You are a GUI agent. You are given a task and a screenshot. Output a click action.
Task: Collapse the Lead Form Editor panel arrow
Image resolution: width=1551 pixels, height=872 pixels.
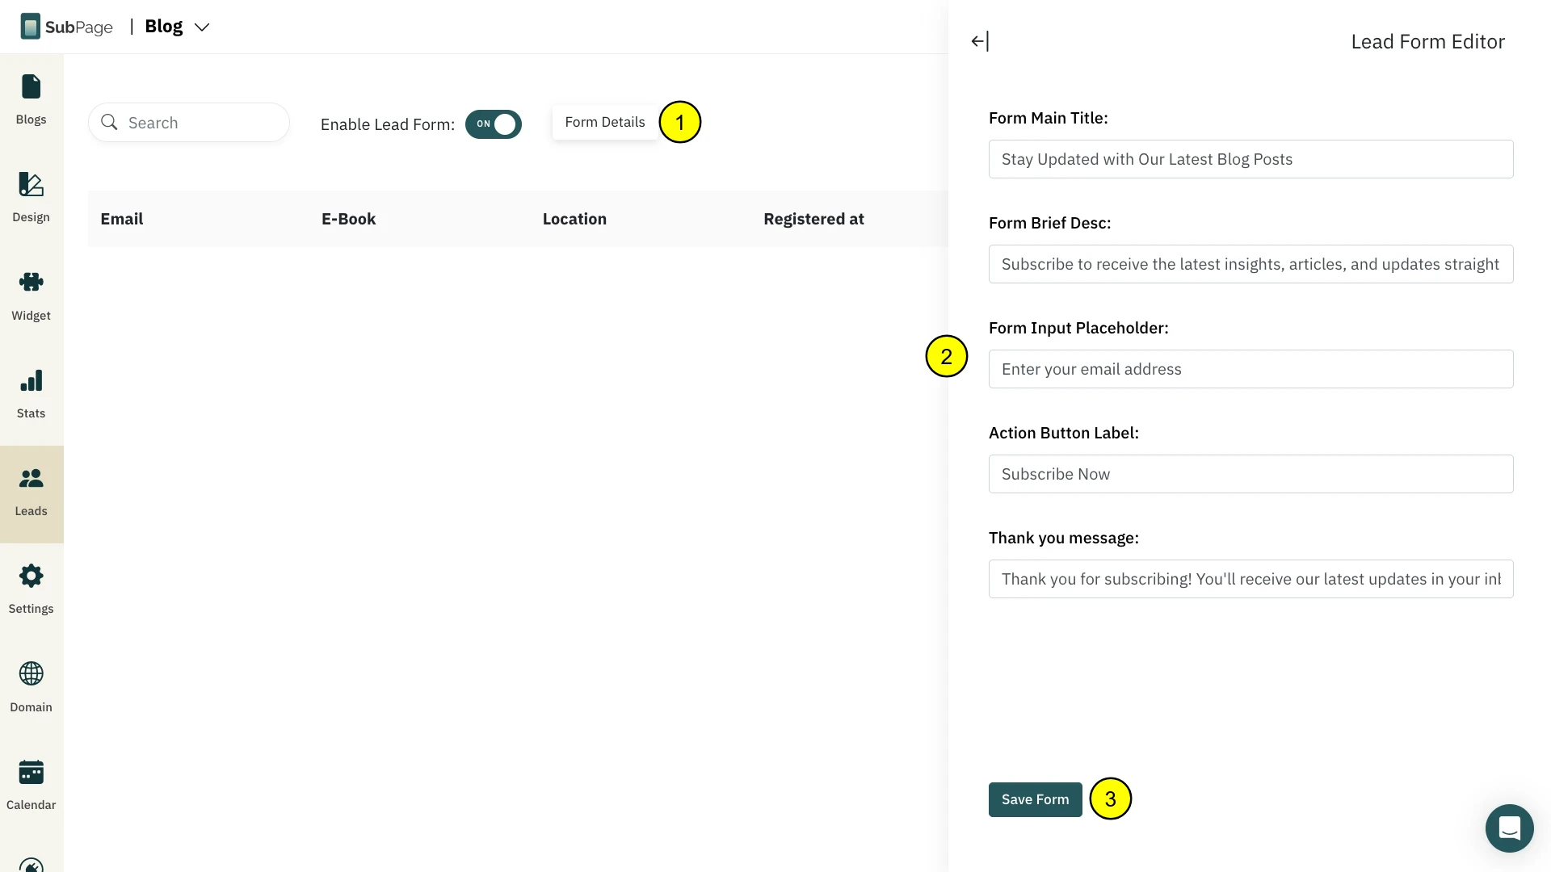point(979,41)
